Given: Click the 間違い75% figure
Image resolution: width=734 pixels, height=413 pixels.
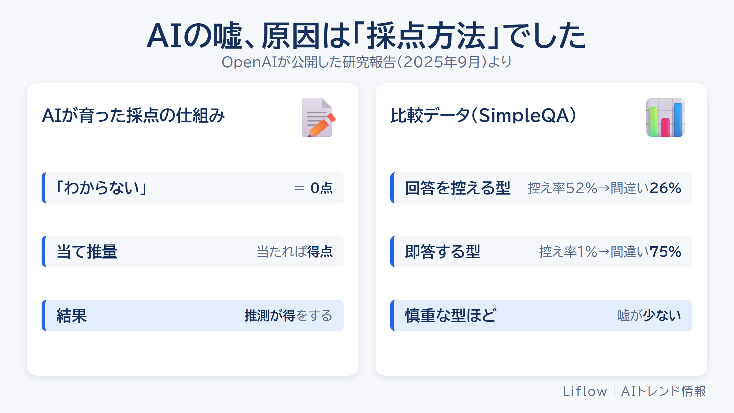Looking at the screenshot, I should 646,251.
